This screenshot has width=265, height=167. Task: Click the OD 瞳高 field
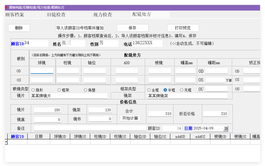tap(185, 71)
